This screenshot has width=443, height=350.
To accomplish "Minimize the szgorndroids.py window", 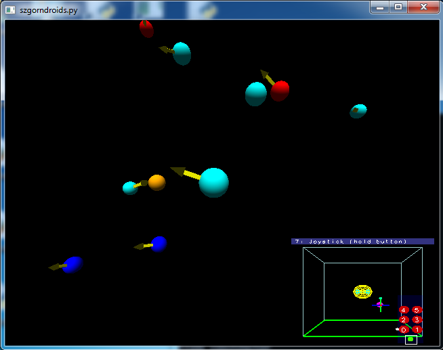I will (x=380, y=7).
